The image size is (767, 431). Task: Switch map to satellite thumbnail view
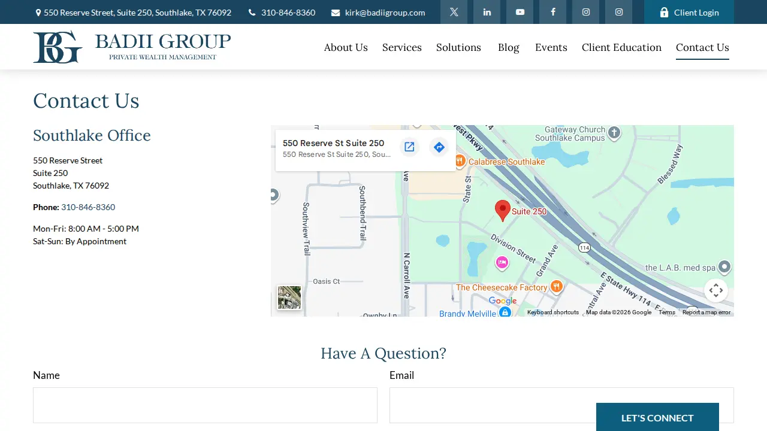coord(289,298)
